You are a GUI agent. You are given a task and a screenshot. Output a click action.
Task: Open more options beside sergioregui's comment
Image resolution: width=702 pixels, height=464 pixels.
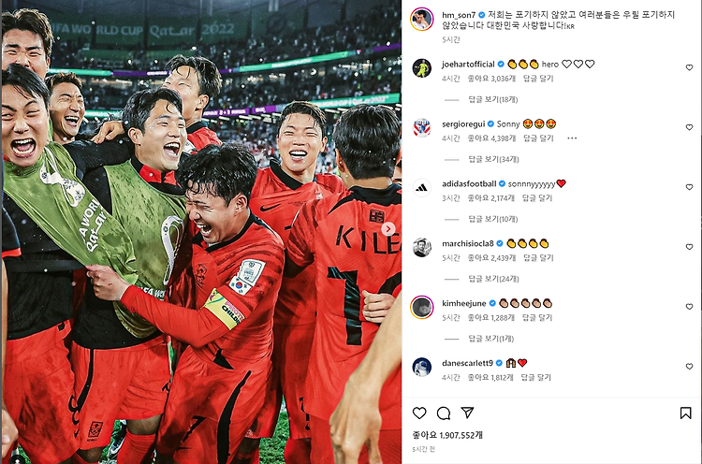coord(572,138)
